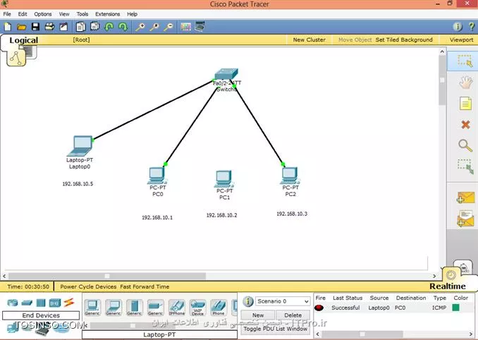Click the Scenario info icon

coord(248,302)
